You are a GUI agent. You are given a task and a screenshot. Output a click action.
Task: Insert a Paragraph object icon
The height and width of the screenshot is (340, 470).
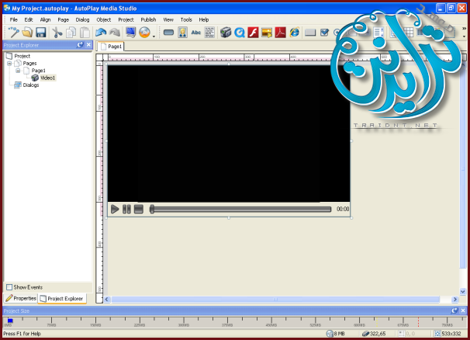(209, 32)
